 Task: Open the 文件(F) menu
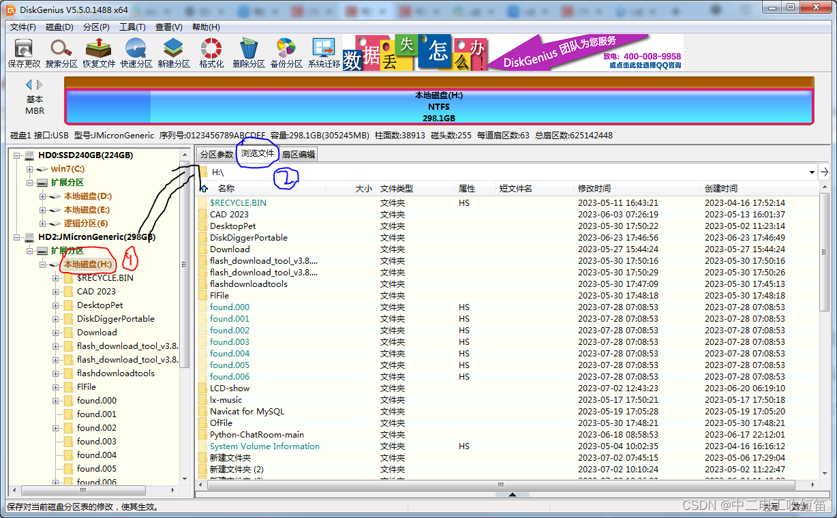point(23,27)
